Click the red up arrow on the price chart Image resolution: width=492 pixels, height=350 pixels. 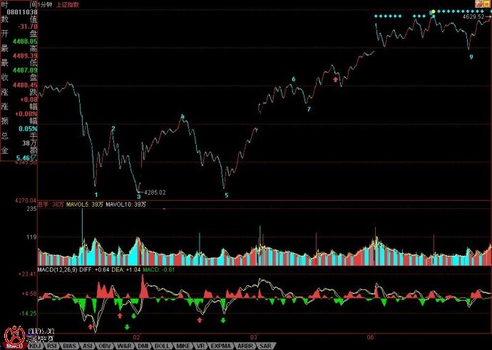(x=335, y=81)
